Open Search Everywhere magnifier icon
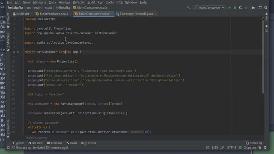Image resolution: width=274 pixels, height=154 pixels. tap(266, 8)
